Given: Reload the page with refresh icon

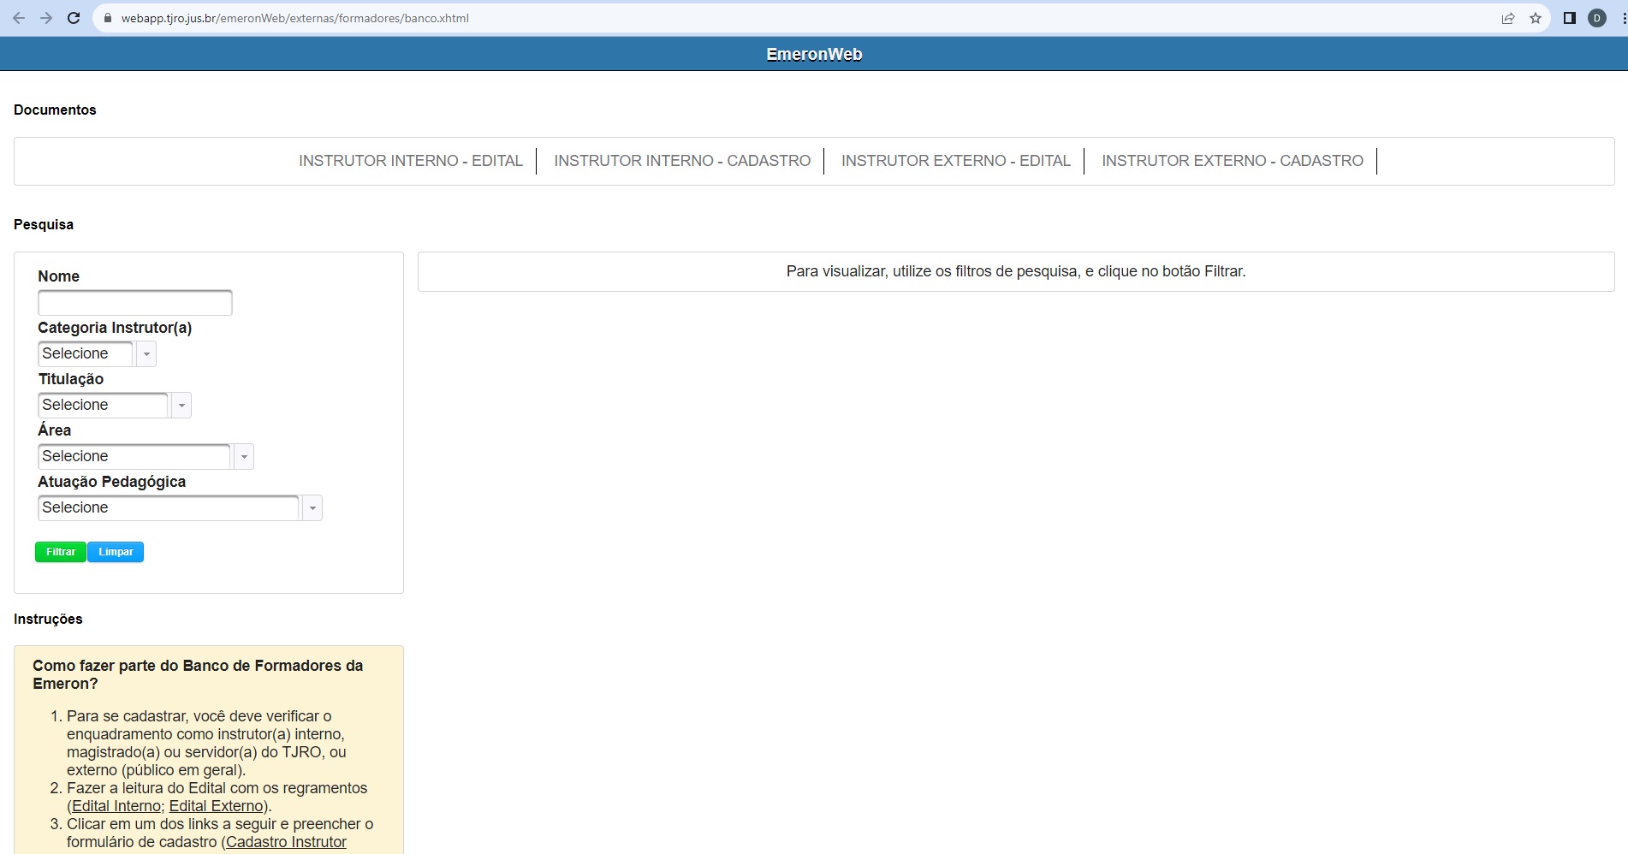Looking at the screenshot, I should pos(74,18).
